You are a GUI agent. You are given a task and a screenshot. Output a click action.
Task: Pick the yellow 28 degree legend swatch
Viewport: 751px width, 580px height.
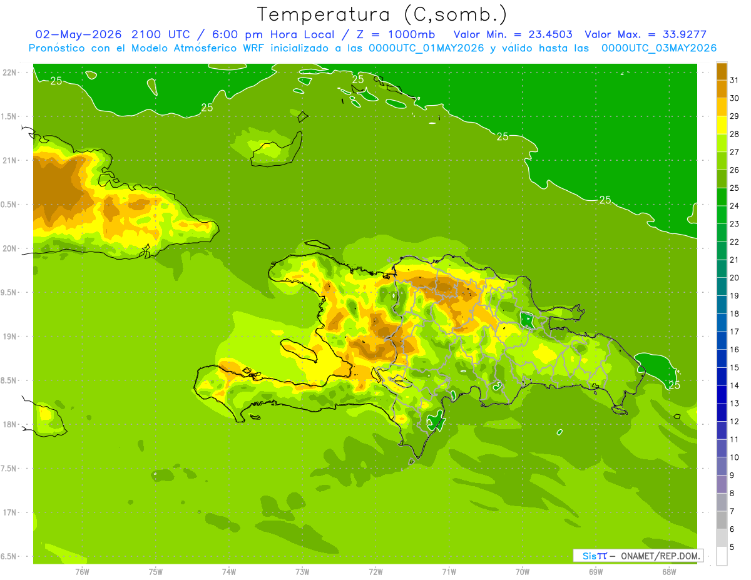coord(722,125)
